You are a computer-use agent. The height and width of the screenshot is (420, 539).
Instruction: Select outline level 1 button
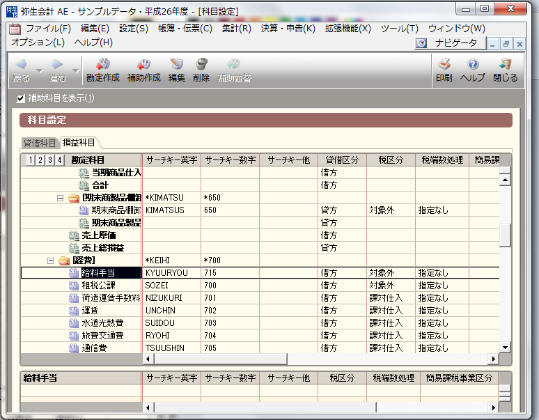[30, 160]
